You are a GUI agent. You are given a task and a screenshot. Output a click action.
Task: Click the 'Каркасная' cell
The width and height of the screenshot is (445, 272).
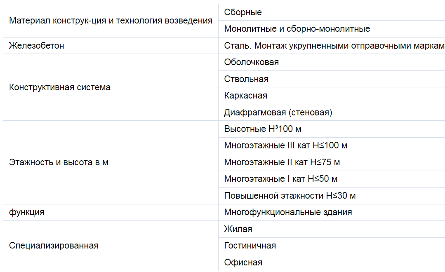tap(332, 96)
